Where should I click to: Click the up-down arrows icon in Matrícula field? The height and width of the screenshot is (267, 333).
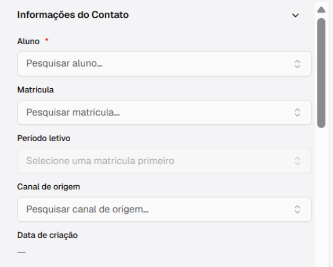(x=297, y=113)
